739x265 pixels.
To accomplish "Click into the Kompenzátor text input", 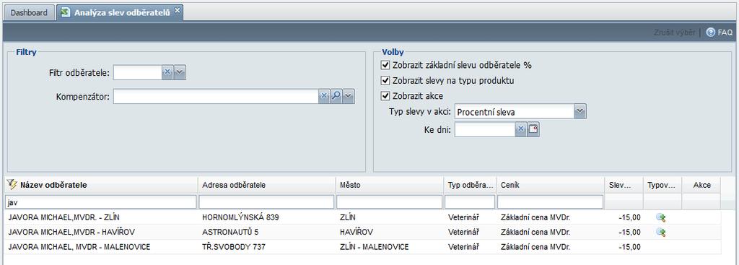I will click(x=216, y=96).
